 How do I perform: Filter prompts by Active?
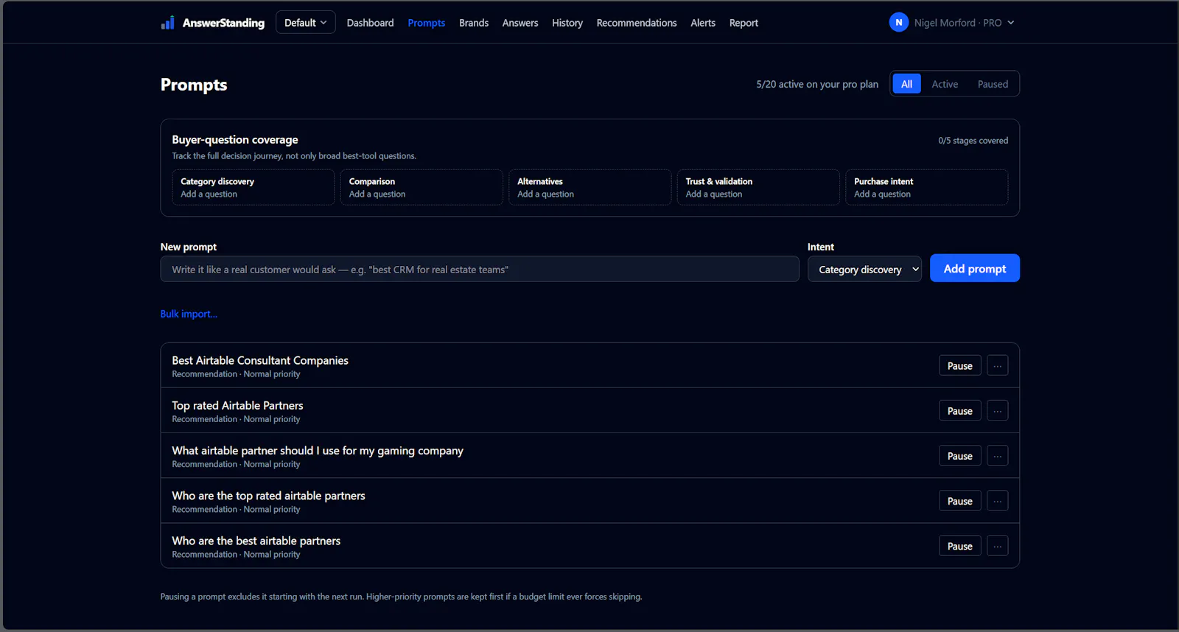[x=945, y=84]
